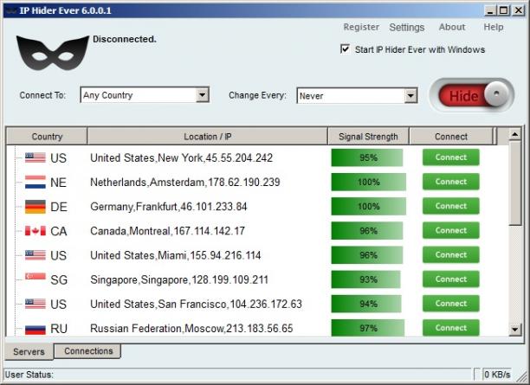Sort by the Signal Strength column header
This screenshot has width=530, height=385.
pos(368,137)
